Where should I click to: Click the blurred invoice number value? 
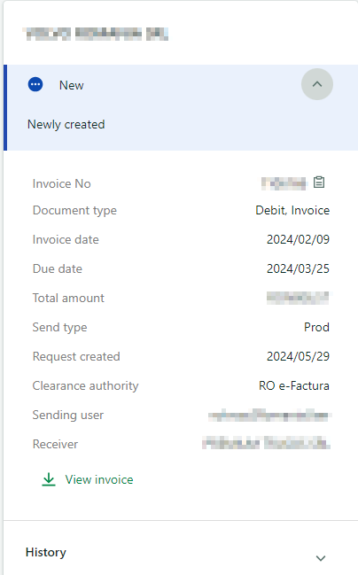click(x=284, y=183)
